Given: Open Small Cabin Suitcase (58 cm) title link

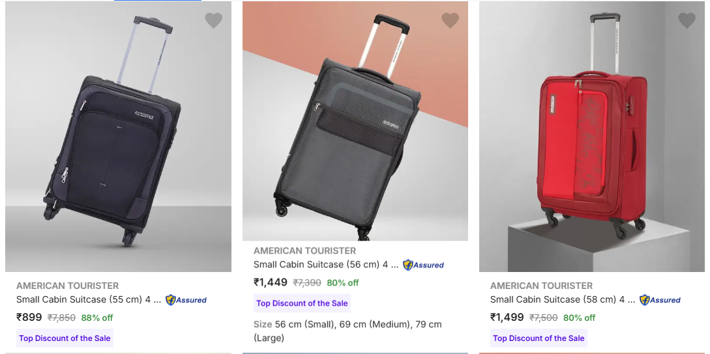Looking at the screenshot, I should click(x=562, y=300).
